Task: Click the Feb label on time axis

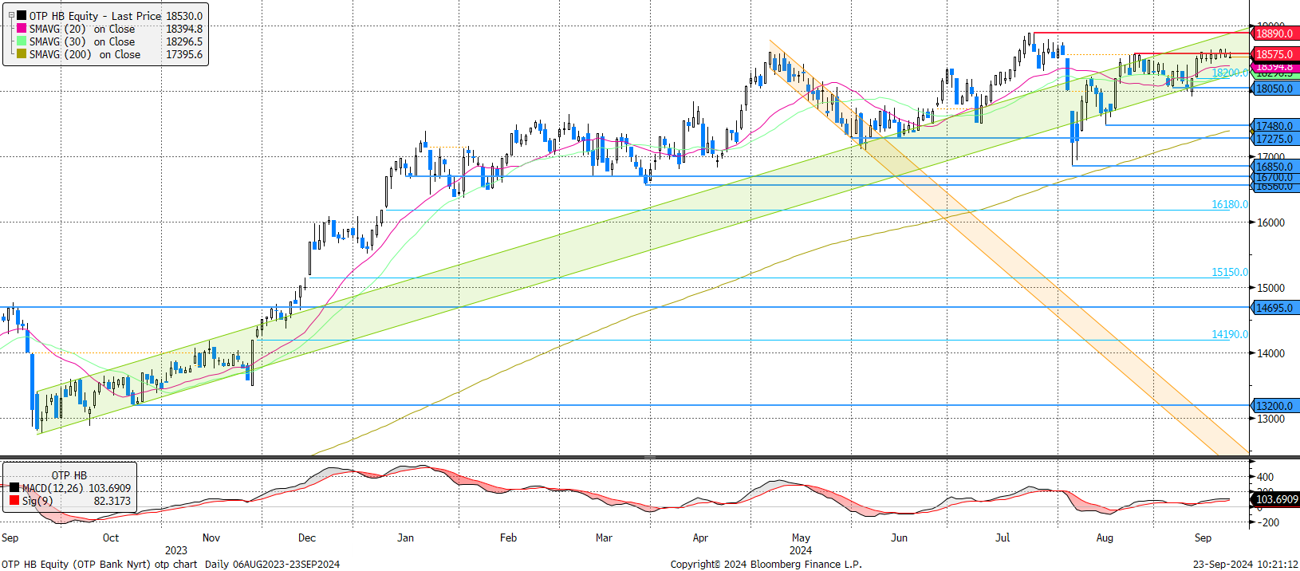Action: (x=508, y=538)
